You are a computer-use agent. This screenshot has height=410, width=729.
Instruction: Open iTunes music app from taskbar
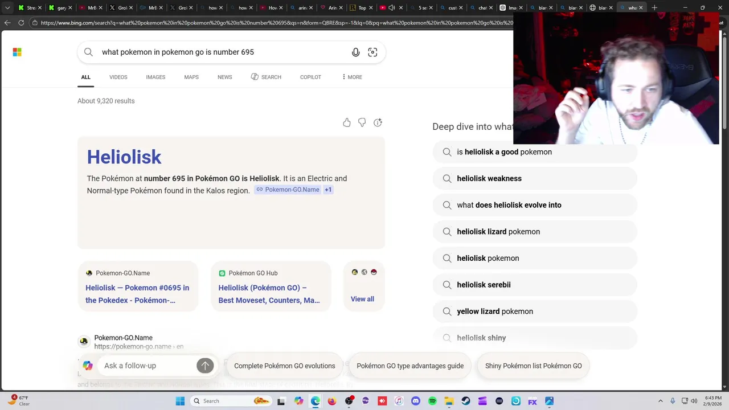(x=399, y=401)
